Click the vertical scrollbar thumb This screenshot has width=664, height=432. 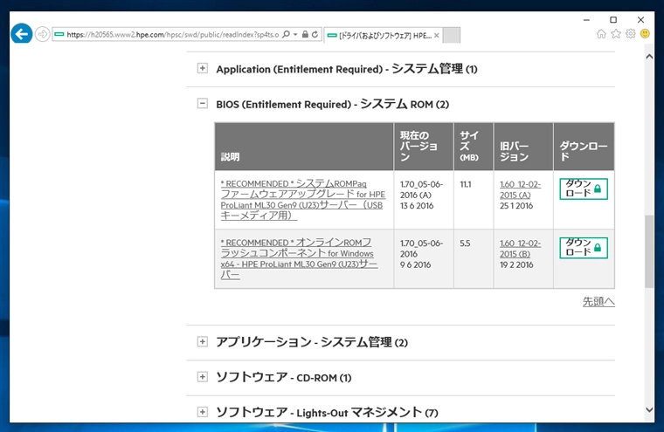649,251
